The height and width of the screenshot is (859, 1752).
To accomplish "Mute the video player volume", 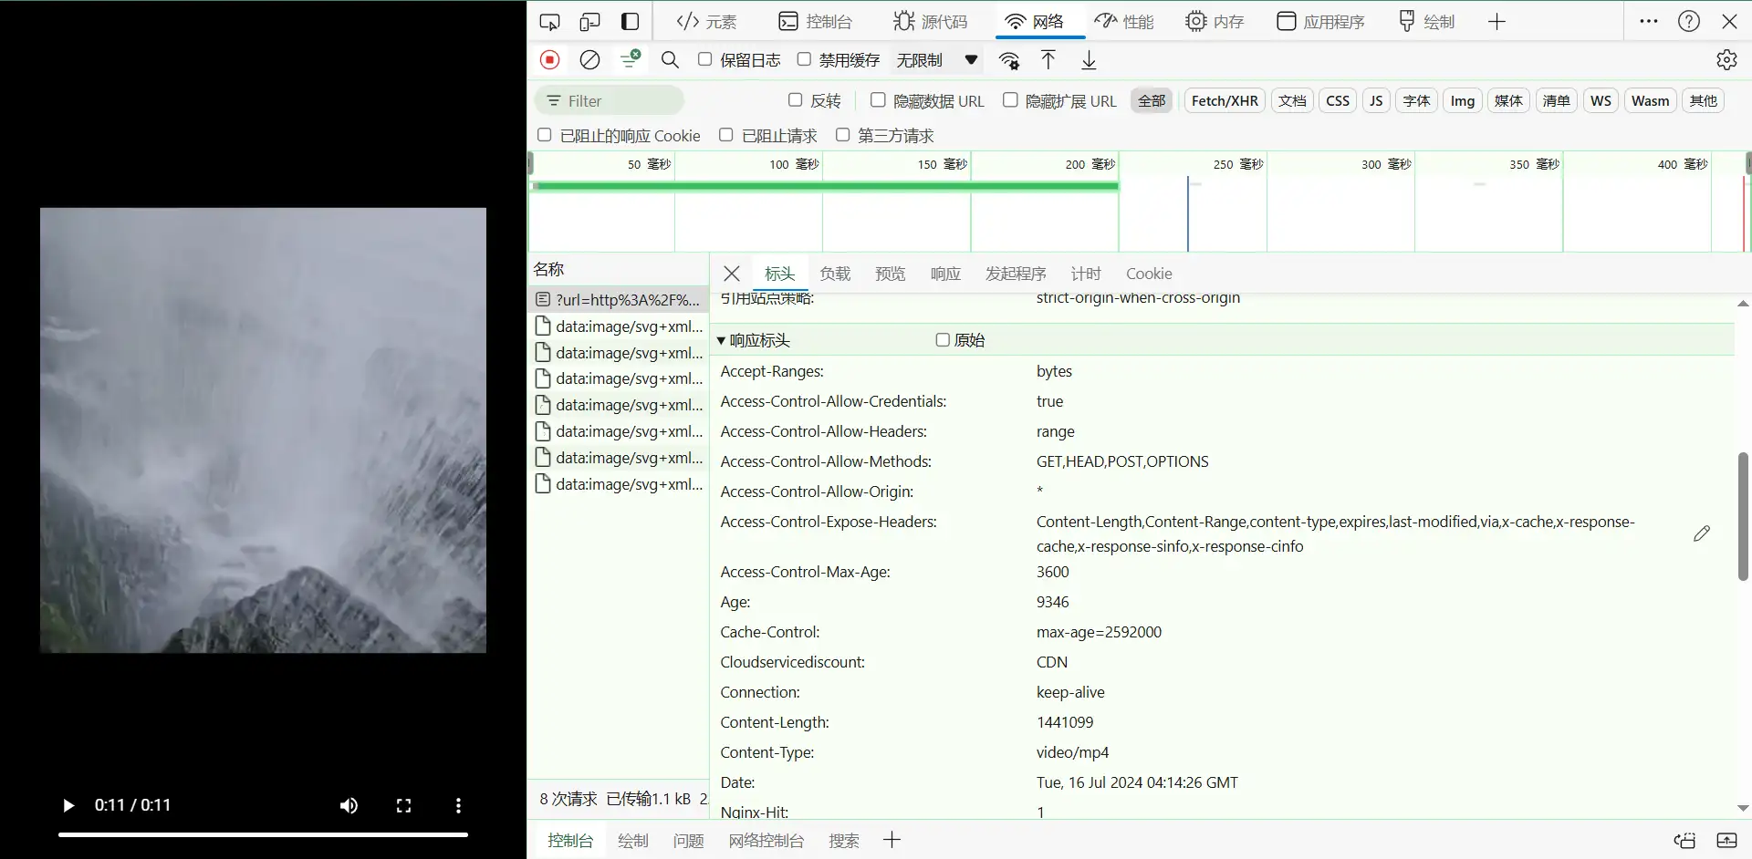I will (x=349, y=805).
